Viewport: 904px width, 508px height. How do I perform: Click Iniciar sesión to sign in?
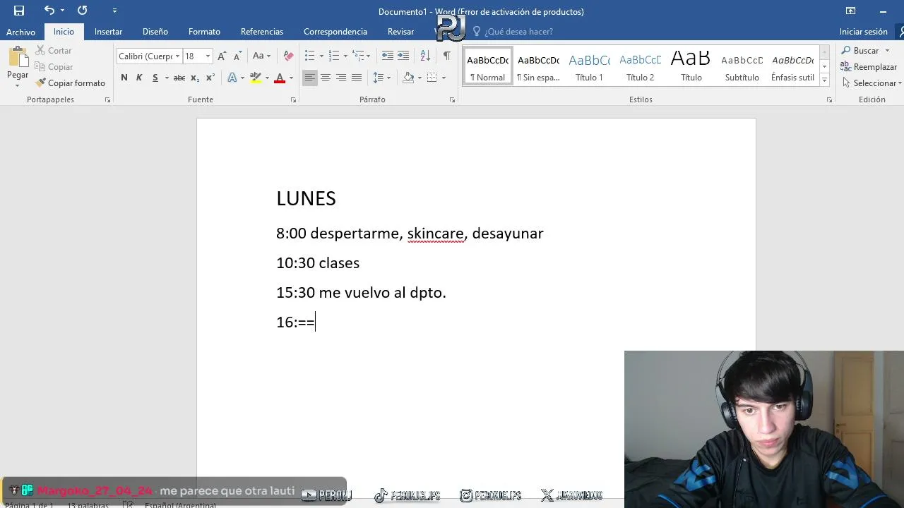coord(864,32)
